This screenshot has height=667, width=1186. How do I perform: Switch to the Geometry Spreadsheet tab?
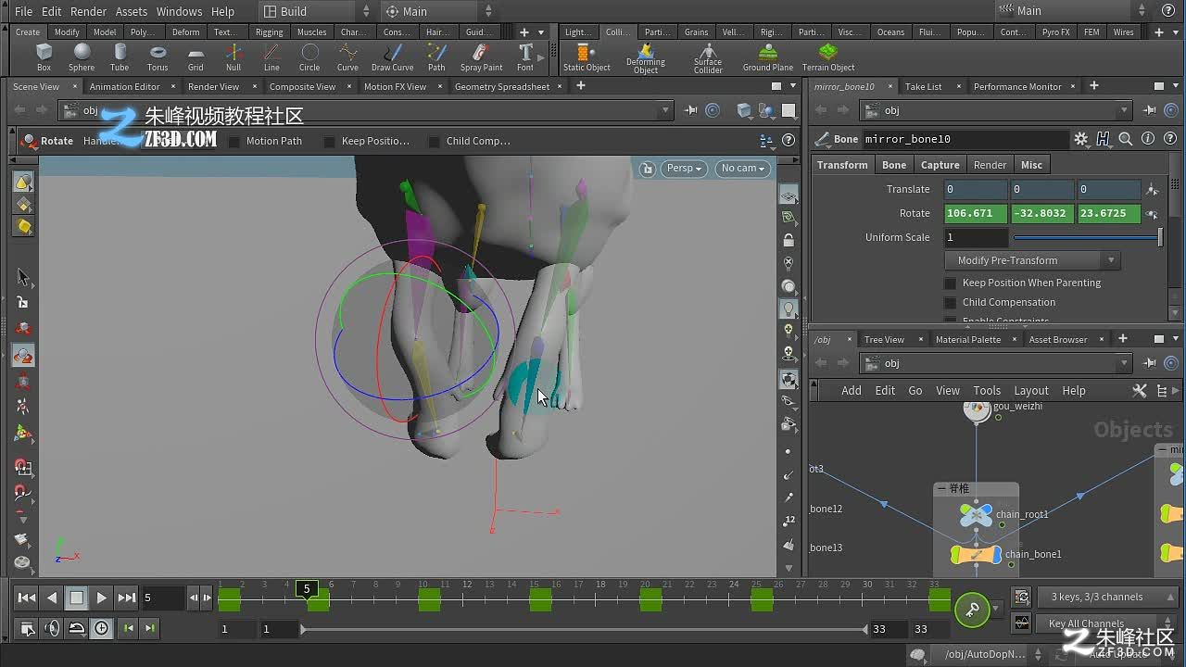tap(502, 86)
